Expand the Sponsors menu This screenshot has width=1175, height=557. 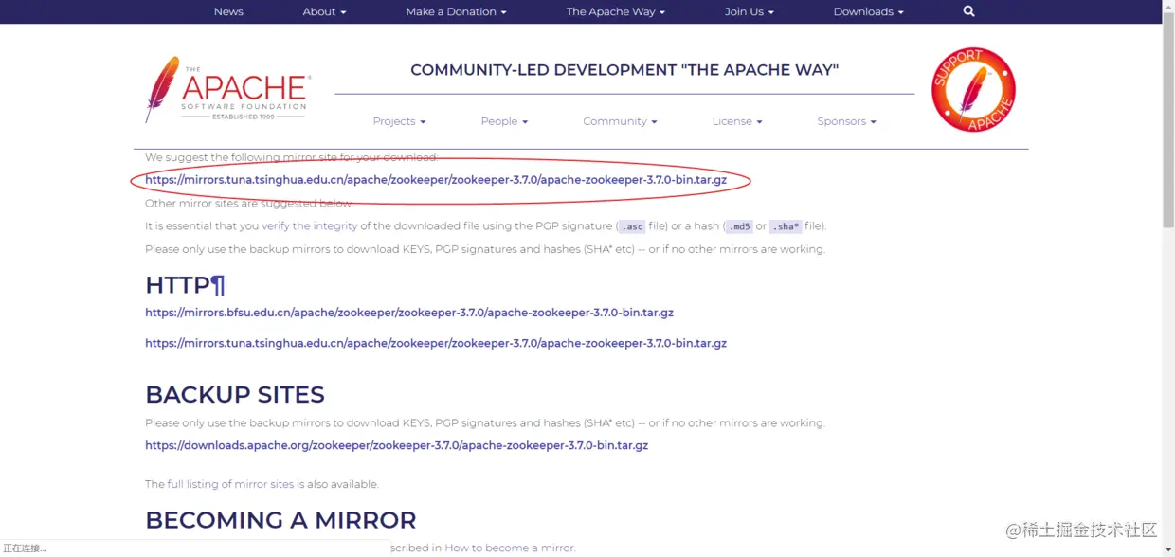[846, 121]
